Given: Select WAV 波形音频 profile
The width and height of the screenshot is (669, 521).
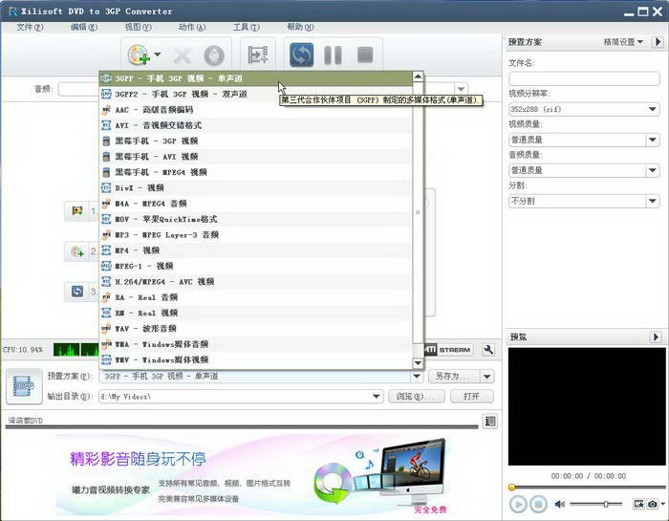Looking at the screenshot, I should pyautogui.click(x=256, y=329).
